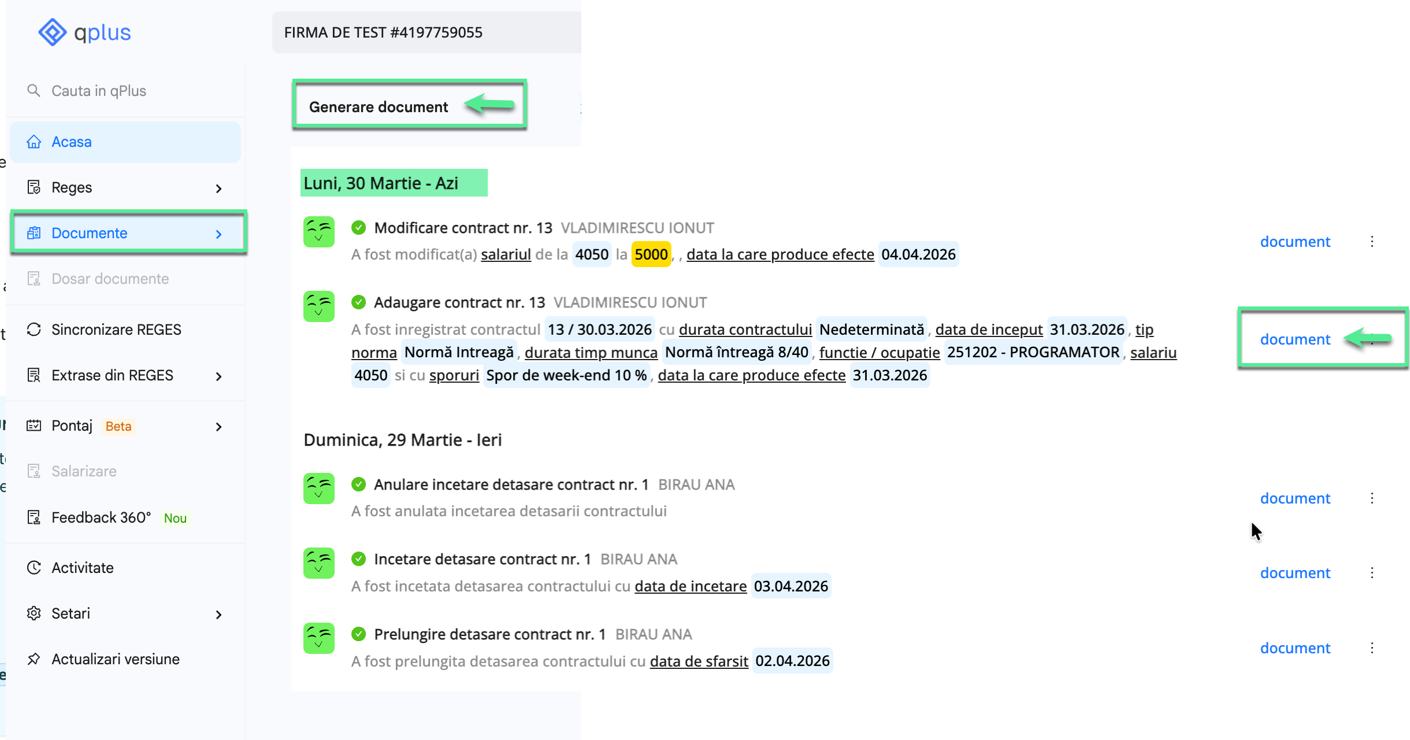Expand the Pontaj submenu arrow
Image resolution: width=1410 pixels, height=740 pixels.
tap(218, 427)
